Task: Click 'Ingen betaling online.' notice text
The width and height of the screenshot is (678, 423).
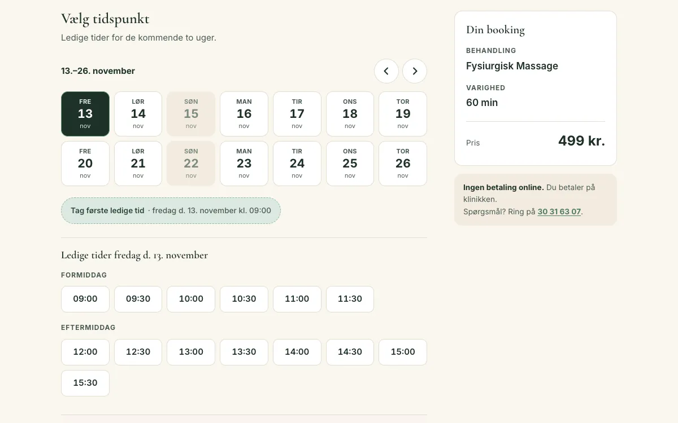Action: pos(503,187)
